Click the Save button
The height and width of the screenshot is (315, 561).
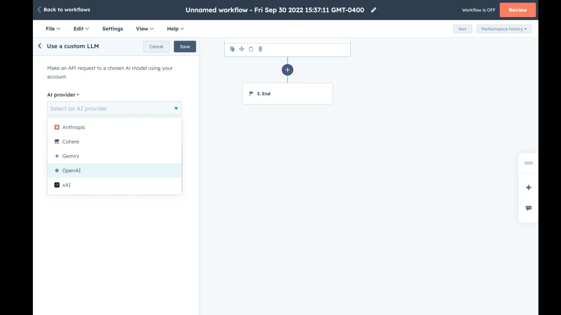click(x=185, y=47)
